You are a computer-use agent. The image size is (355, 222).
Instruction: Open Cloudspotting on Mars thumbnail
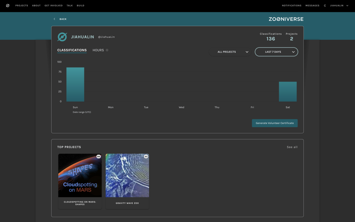point(80,176)
